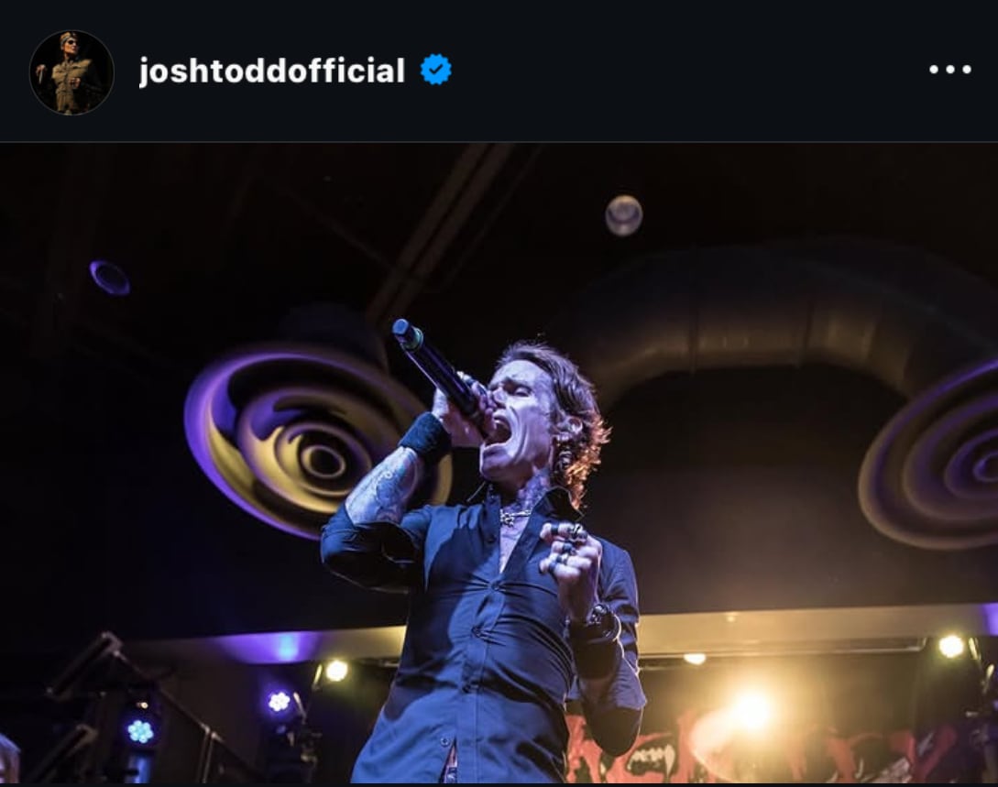Screen dimensions: 998x787
Task: Open the joshtoddofficial profile avatar
Action: pyautogui.click(x=71, y=71)
